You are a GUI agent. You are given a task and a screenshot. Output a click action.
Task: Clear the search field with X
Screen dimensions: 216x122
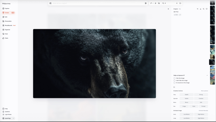tap(177, 3)
